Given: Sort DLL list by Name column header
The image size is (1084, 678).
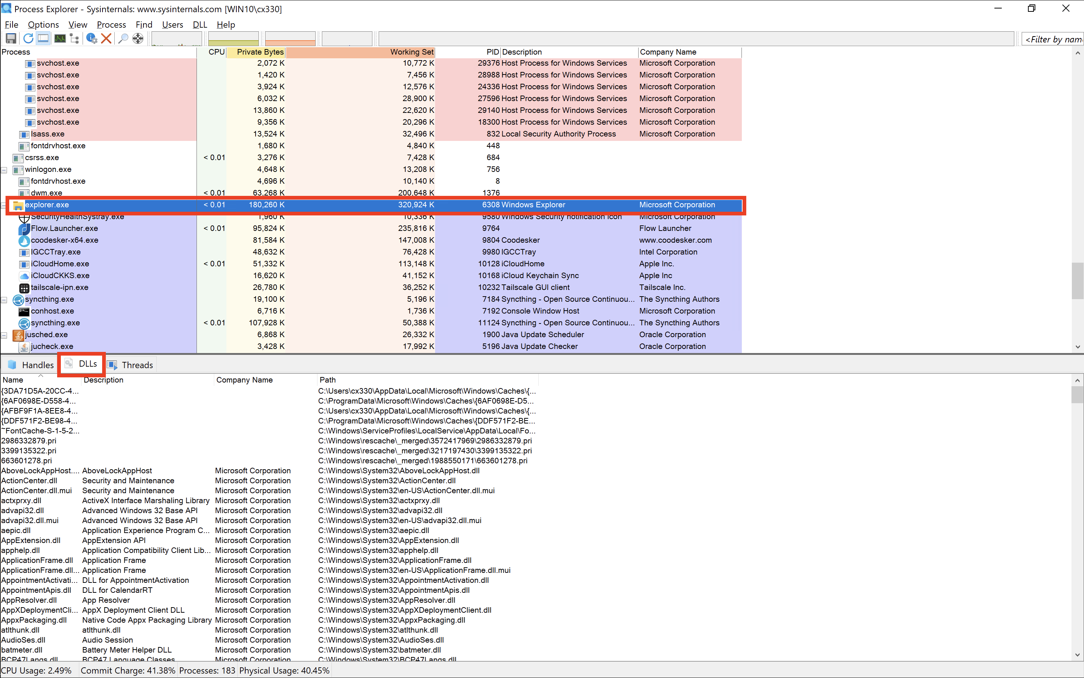Looking at the screenshot, I should click(x=41, y=380).
